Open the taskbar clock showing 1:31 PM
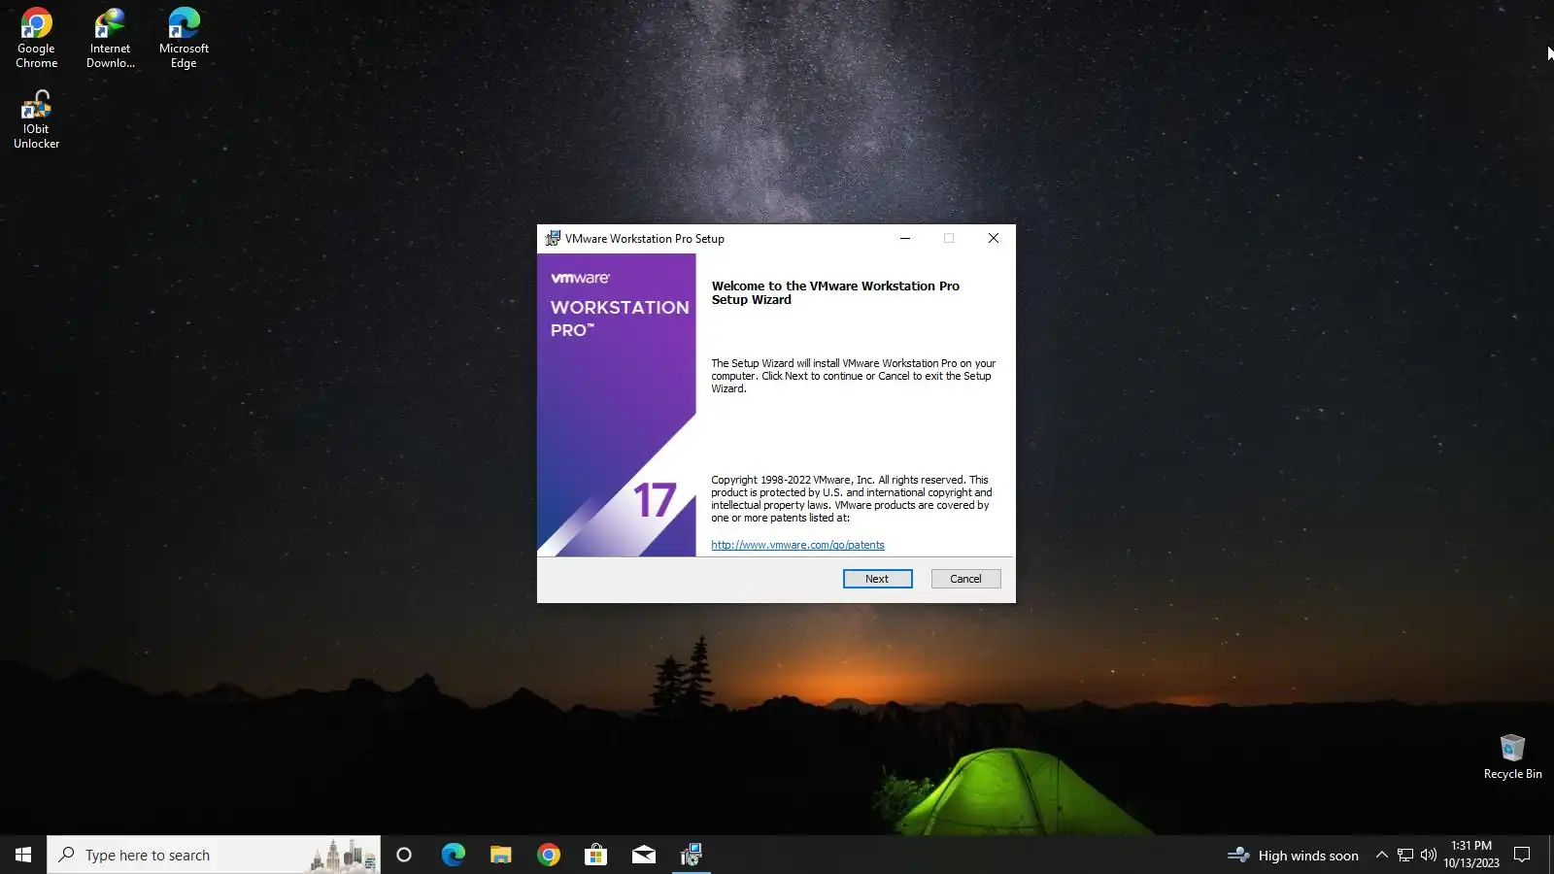 pyautogui.click(x=1471, y=855)
